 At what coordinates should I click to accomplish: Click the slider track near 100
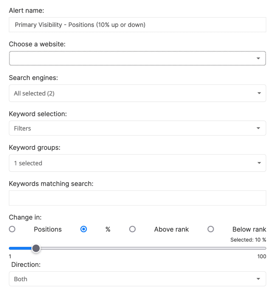coord(263,248)
